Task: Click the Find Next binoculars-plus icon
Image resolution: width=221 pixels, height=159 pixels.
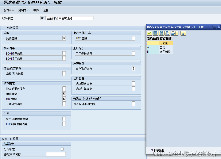Action: [x=167, y=33]
